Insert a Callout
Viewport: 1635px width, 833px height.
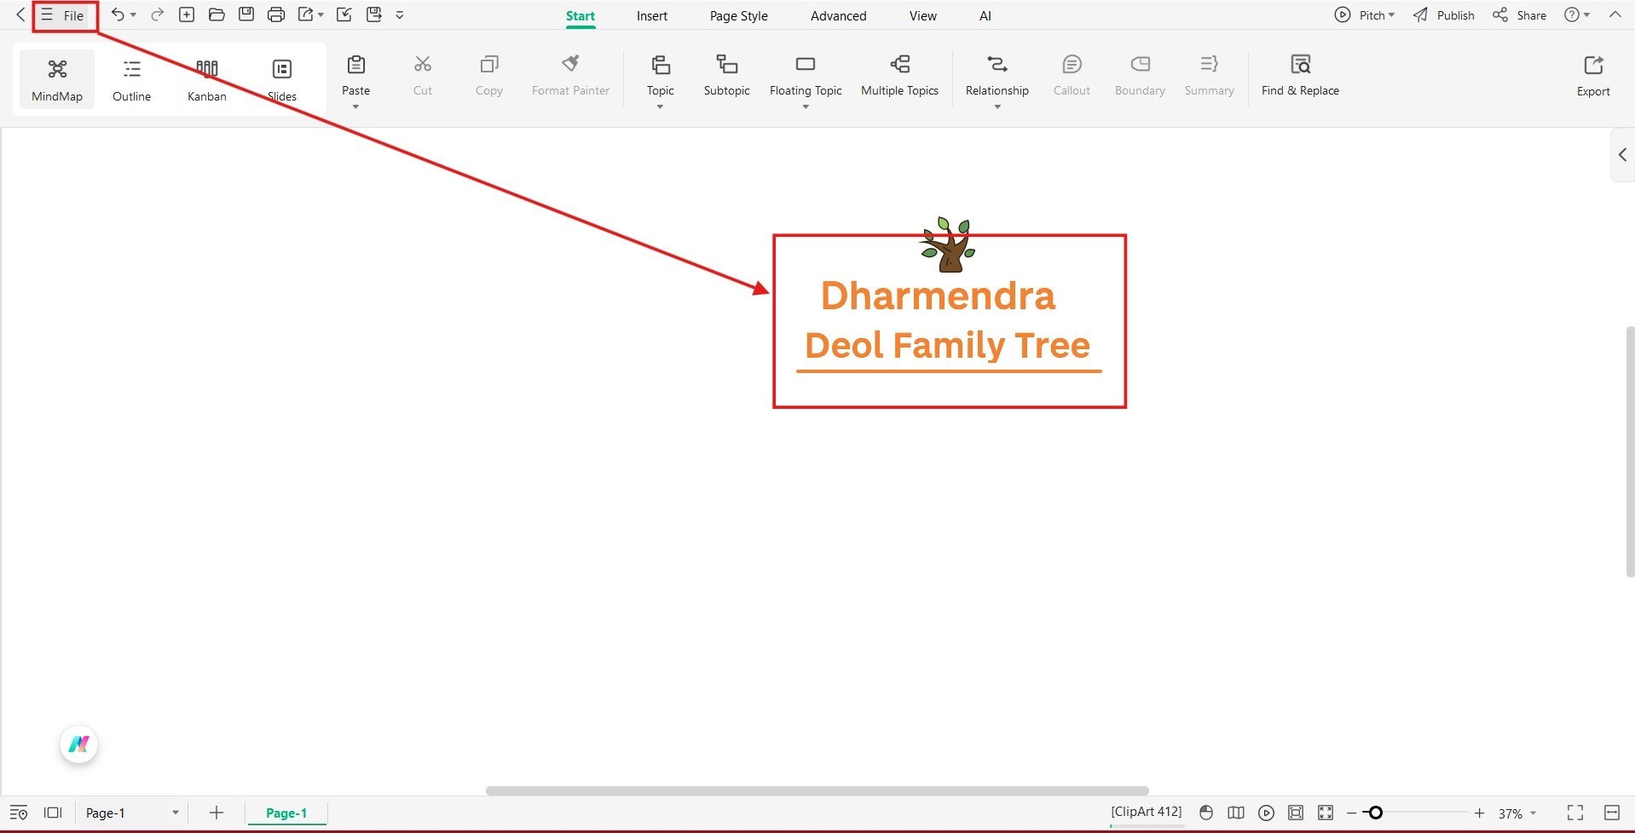(x=1071, y=75)
